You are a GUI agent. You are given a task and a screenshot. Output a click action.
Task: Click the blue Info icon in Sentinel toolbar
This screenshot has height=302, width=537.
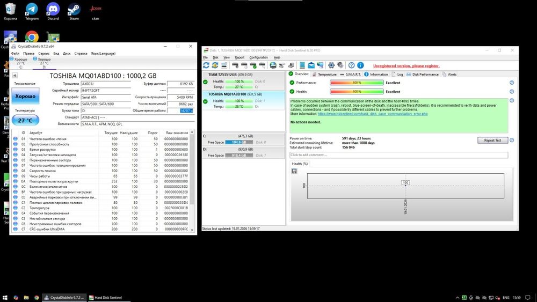360,65
